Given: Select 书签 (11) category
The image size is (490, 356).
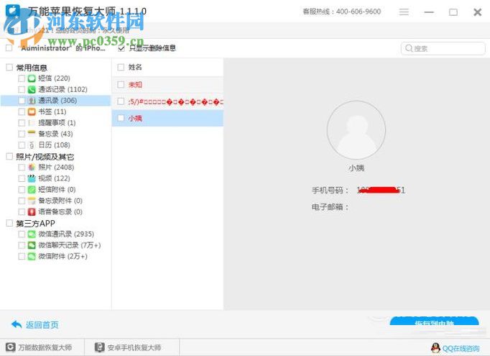Looking at the screenshot, I should click(x=52, y=111).
